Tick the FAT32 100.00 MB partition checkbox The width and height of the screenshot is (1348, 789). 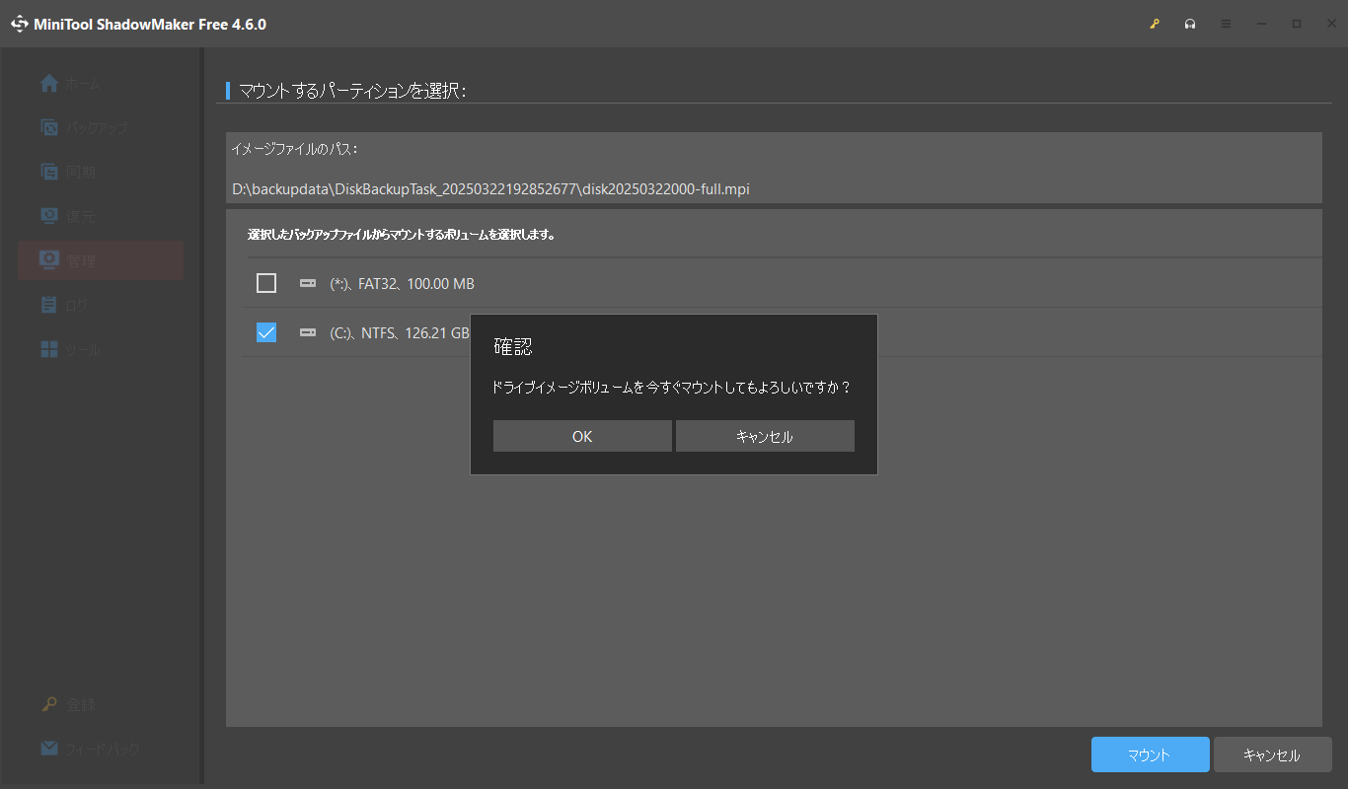[266, 283]
